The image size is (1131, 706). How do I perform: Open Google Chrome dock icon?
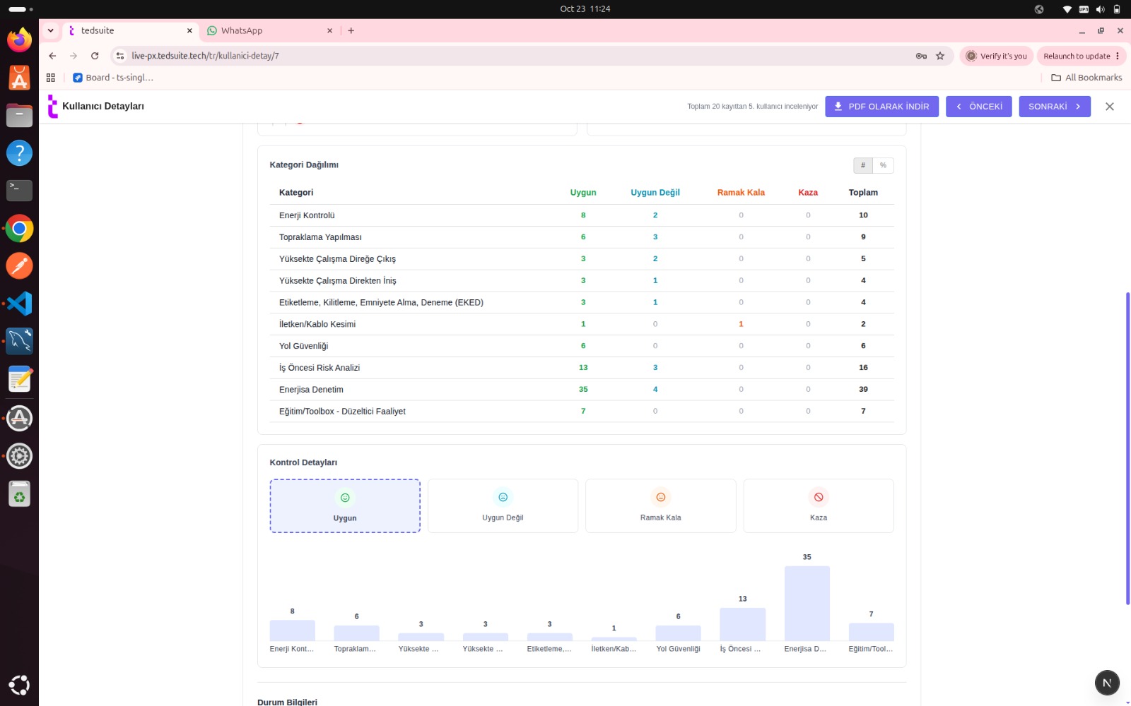click(x=19, y=228)
